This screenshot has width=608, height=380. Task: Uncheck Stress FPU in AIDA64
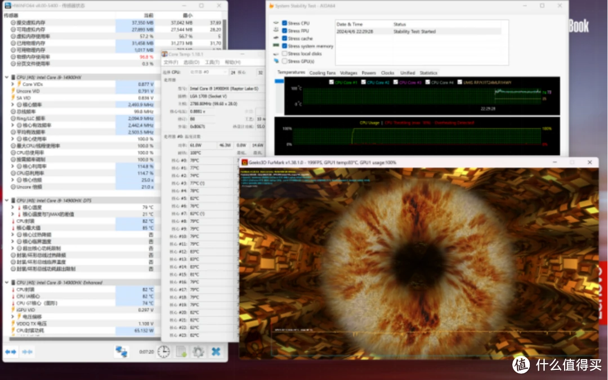(x=285, y=30)
